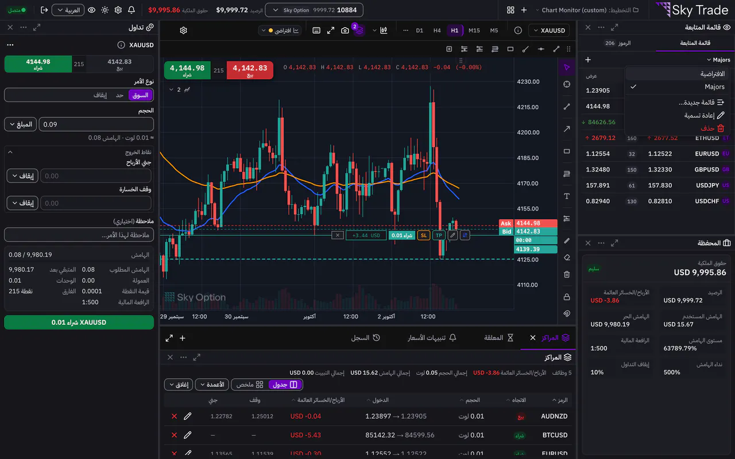Open the XAUUSD symbol dropdown

pos(549,30)
